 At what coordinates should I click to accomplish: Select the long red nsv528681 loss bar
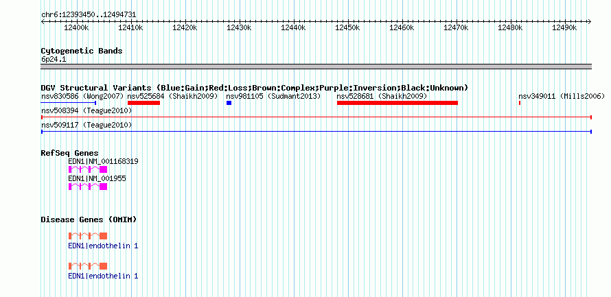pos(397,103)
